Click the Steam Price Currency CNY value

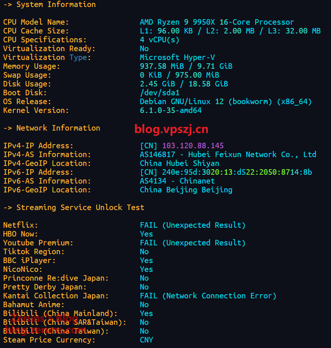pyautogui.click(x=146, y=340)
